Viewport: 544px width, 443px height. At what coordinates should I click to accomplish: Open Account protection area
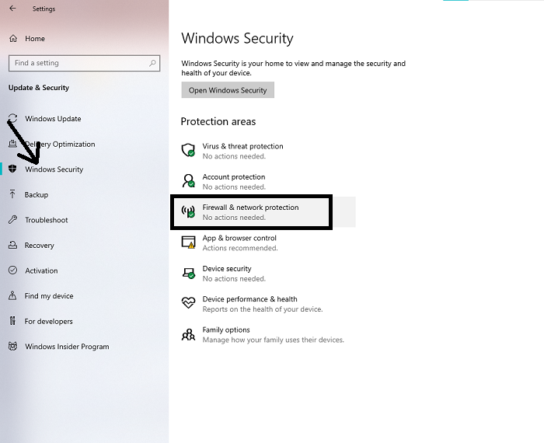click(233, 177)
